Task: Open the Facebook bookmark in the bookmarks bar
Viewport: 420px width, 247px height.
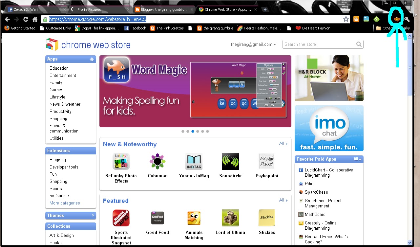Action: click(135, 28)
